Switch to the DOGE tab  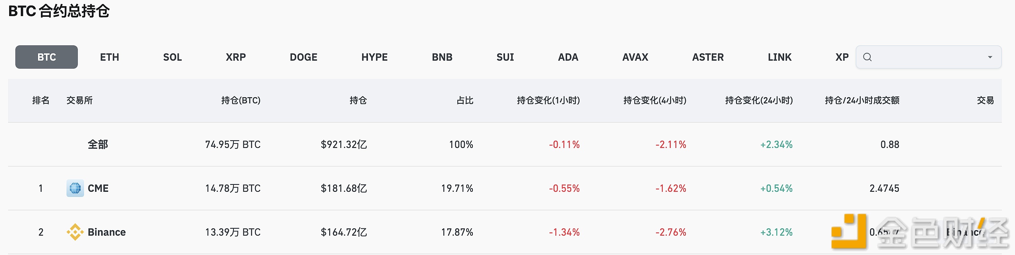point(303,57)
